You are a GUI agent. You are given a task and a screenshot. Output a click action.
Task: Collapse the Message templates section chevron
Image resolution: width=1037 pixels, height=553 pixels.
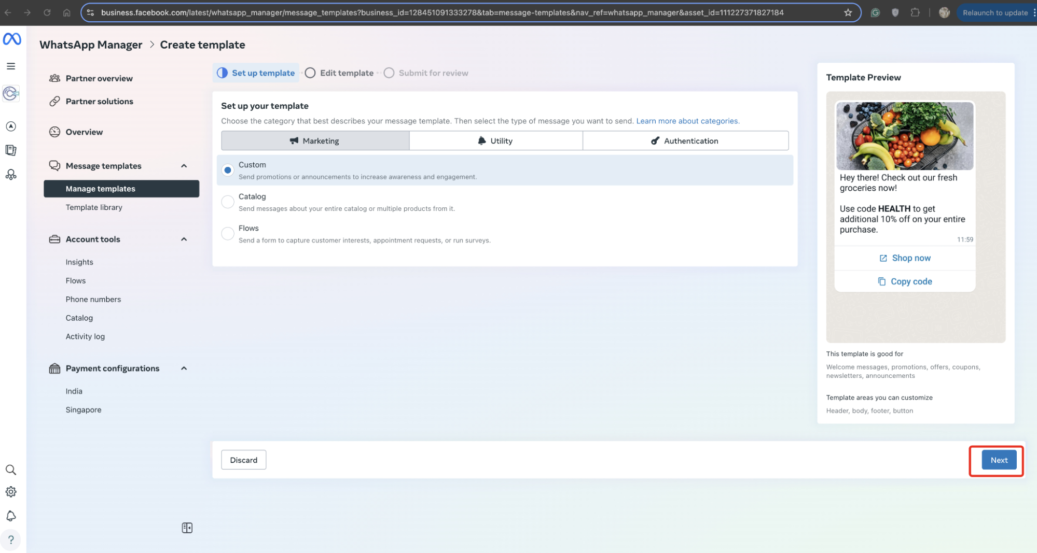pyautogui.click(x=184, y=166)
